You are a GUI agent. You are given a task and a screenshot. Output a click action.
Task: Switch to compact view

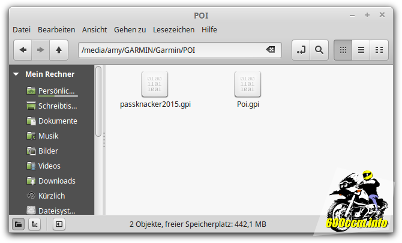379,50
